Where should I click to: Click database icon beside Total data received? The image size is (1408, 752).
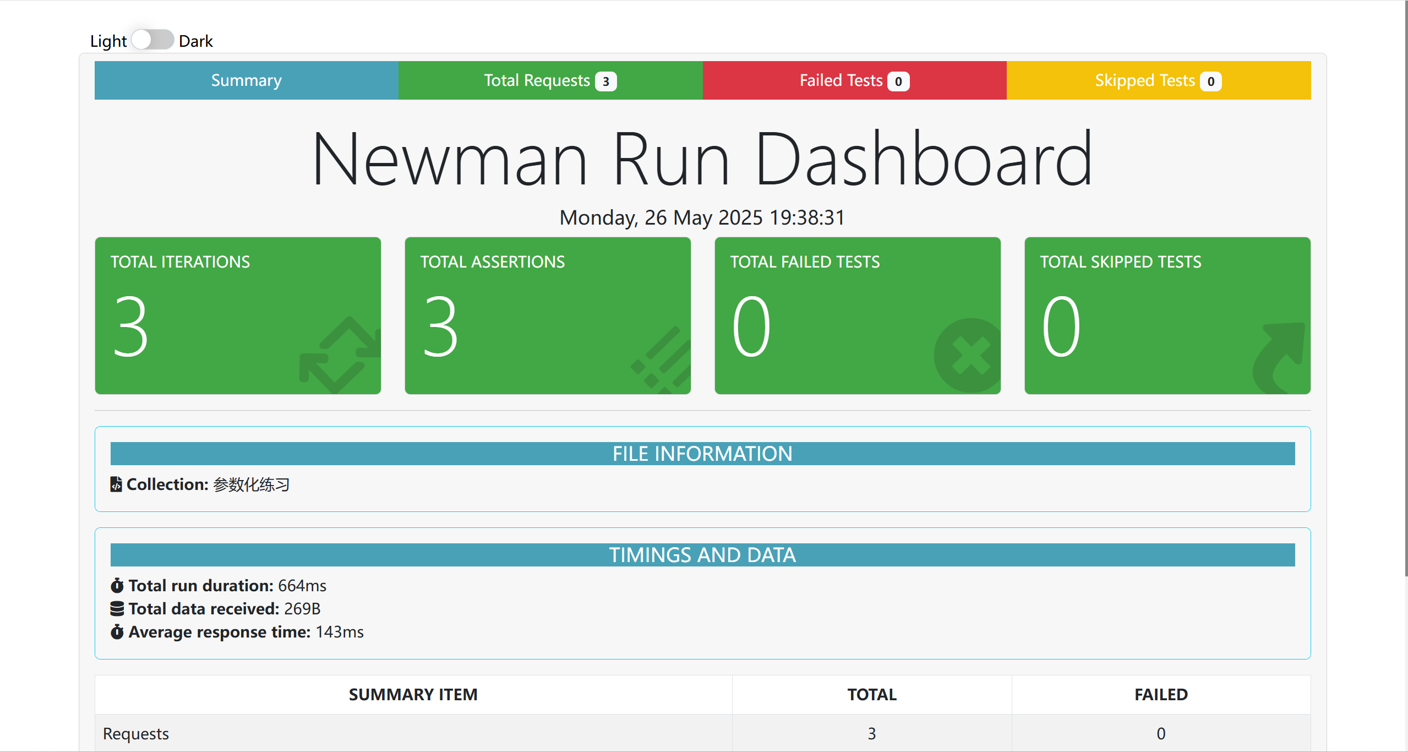(x=117, y=608)
